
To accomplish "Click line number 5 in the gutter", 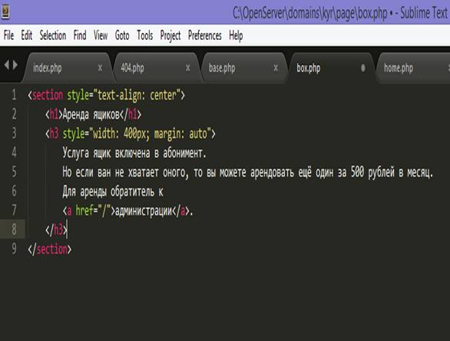I will click(14, 171).
